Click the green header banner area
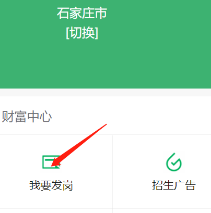The width and height of the screenshot is (211, 213). 105,44
